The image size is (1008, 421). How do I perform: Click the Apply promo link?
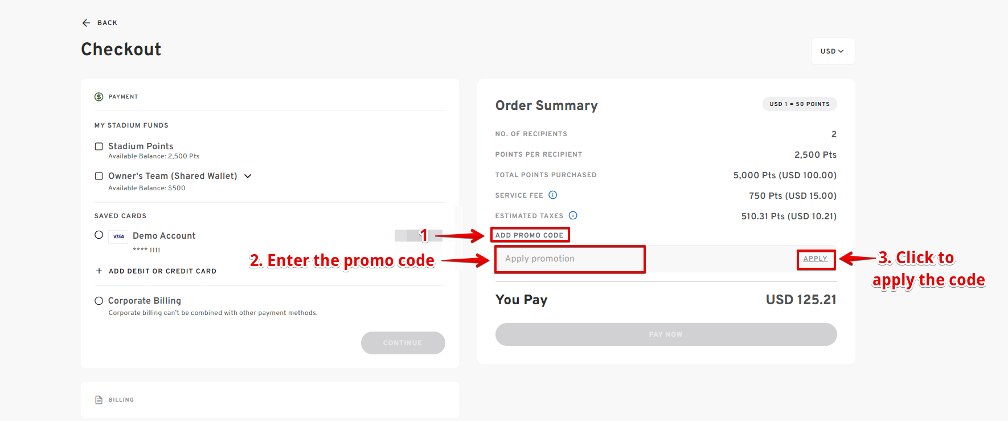(x=815, y=259)
